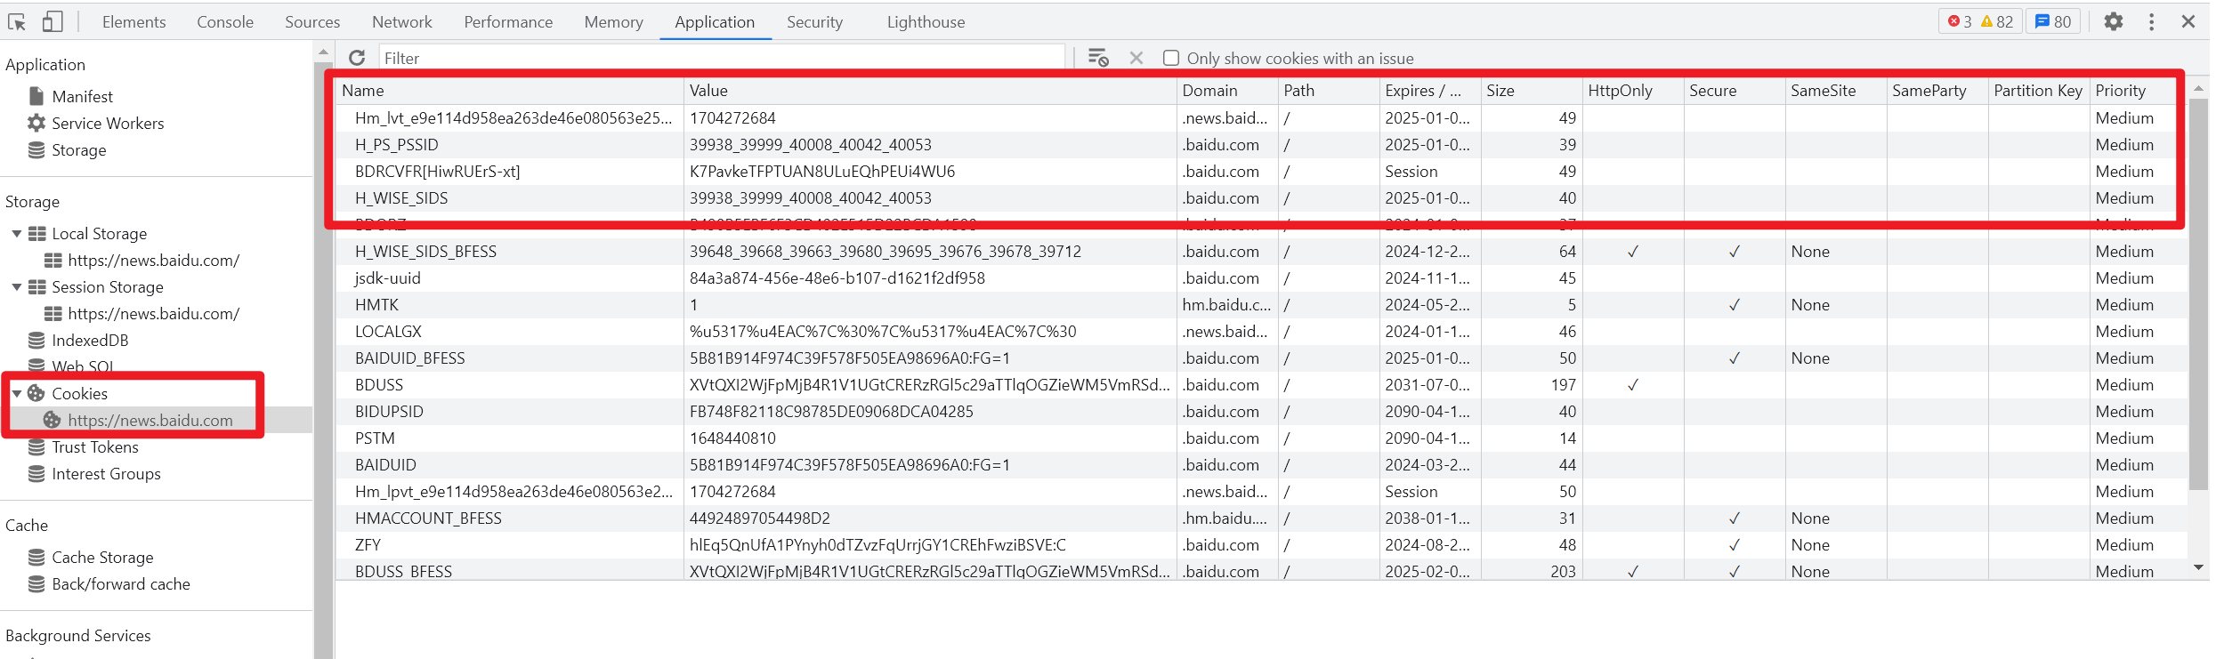This screenshot has height=659, width=2216.
Task: Open DevTools settings gear
Action: (x=2114, y=21)
